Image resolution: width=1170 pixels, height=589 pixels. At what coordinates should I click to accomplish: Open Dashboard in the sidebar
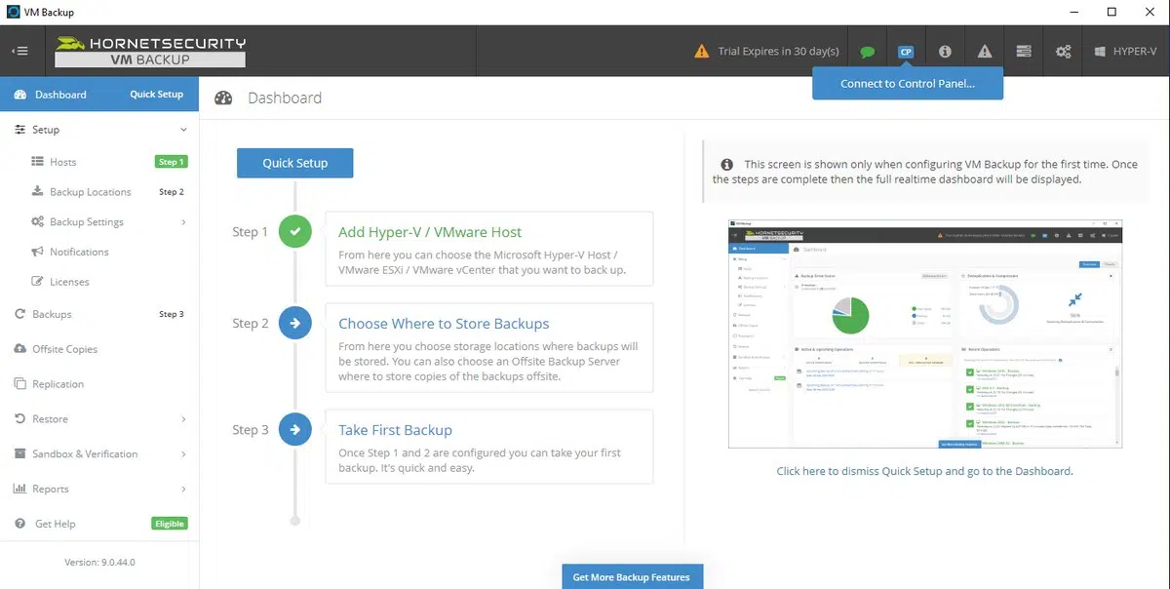tap(60, 95)
